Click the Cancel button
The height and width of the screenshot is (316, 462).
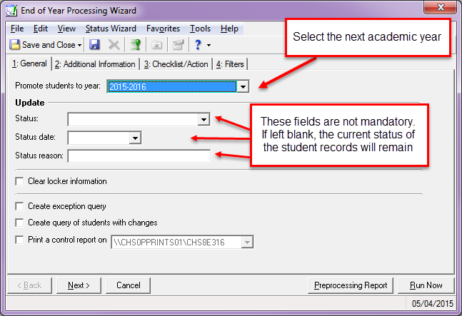click(128, 285)
